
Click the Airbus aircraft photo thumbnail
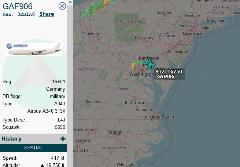pyautogui.click(x=34, y=50)
